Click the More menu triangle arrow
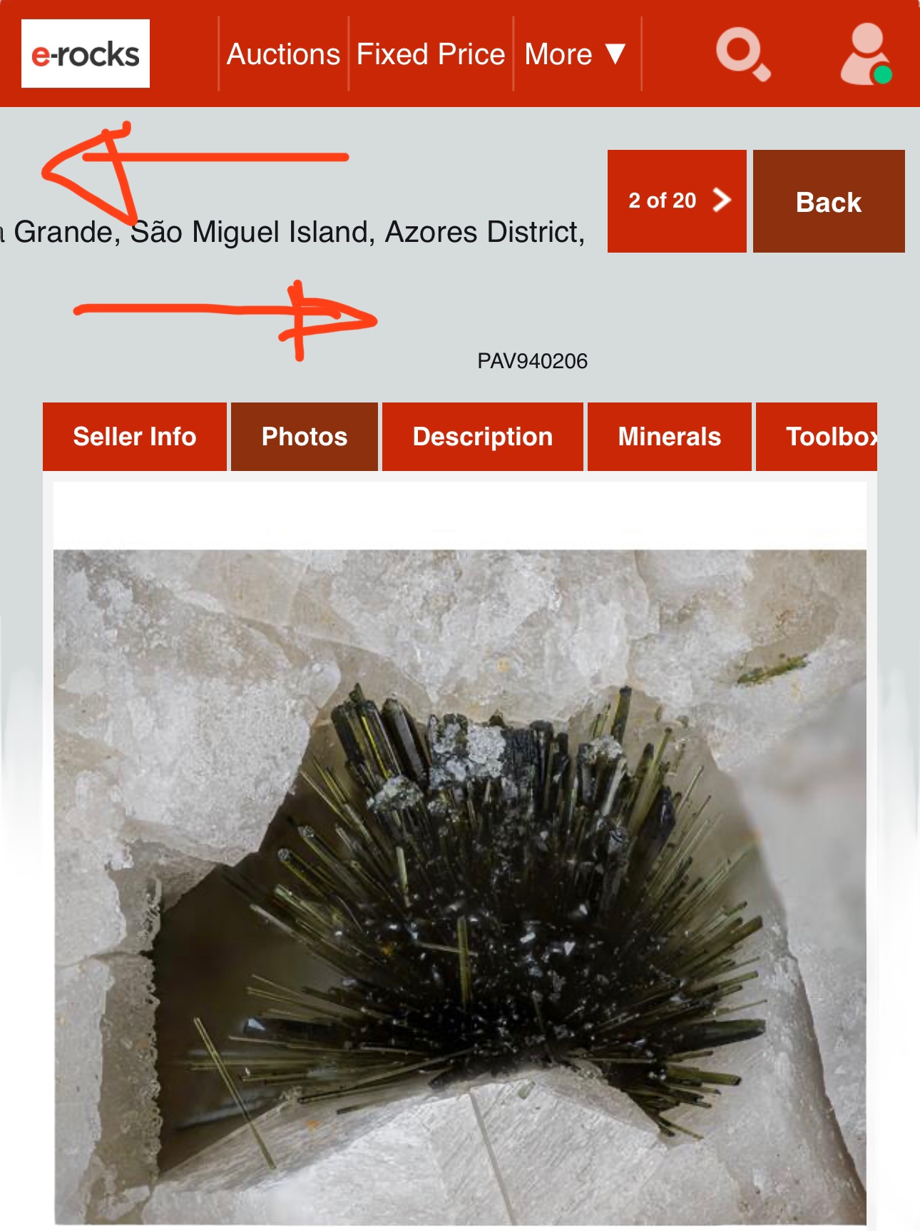The width and height of the screenshot is (920, 1231). coord(615,54)
